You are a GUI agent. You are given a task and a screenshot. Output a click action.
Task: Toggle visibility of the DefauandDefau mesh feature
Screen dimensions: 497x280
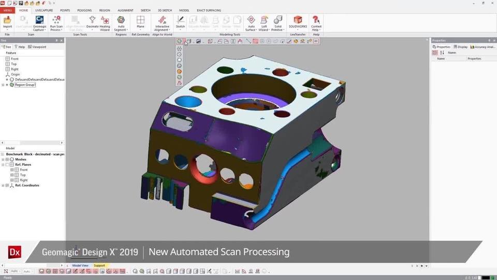click(x=7, y=80)
